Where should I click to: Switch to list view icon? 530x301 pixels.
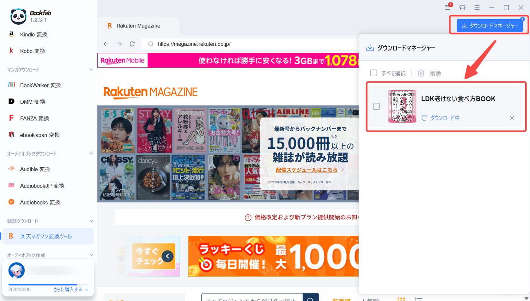click(x=418, y=299)
